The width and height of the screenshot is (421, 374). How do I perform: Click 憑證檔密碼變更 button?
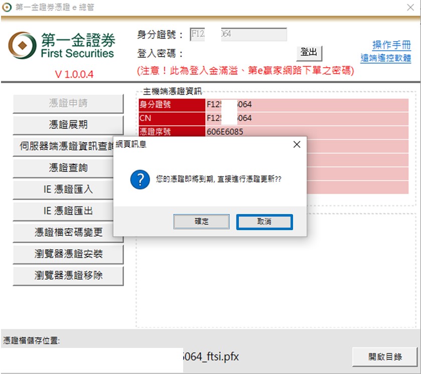click(68, 233)
